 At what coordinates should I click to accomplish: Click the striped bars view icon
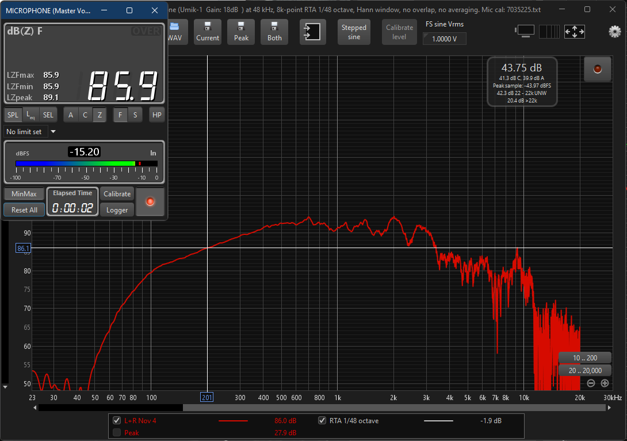pos(549,31)
